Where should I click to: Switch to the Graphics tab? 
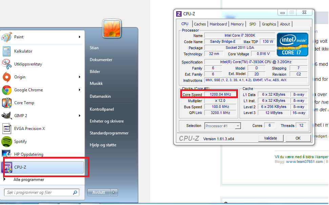pos(269,24)
